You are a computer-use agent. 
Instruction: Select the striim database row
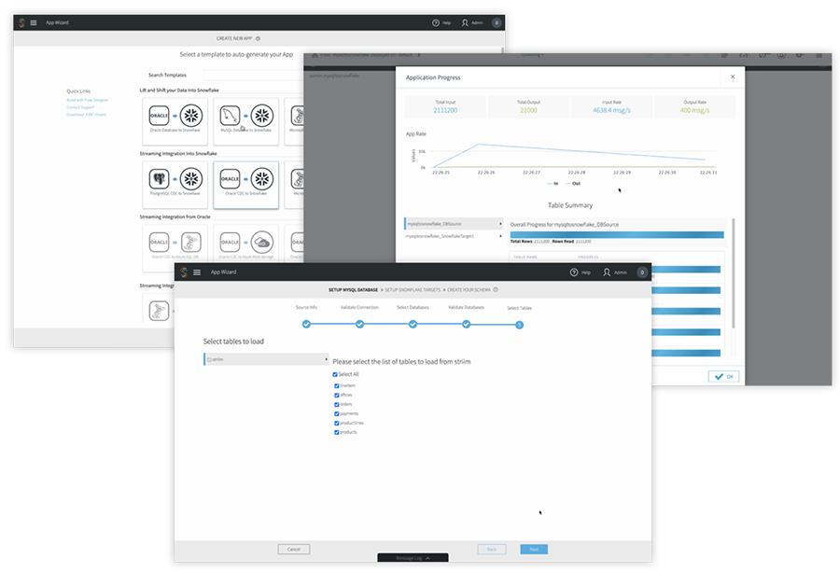pos(266,359)
